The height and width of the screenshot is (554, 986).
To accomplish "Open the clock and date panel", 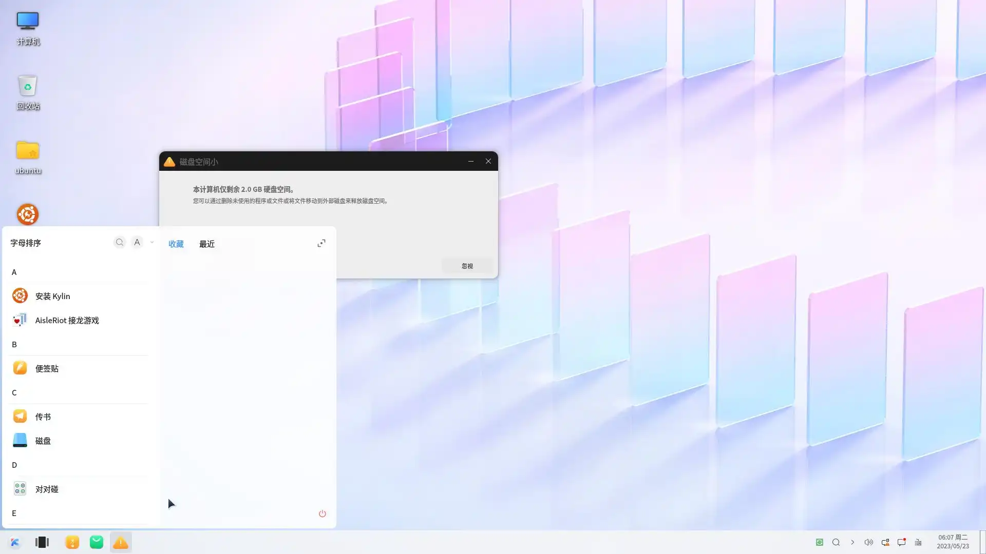I will point(953,542).
